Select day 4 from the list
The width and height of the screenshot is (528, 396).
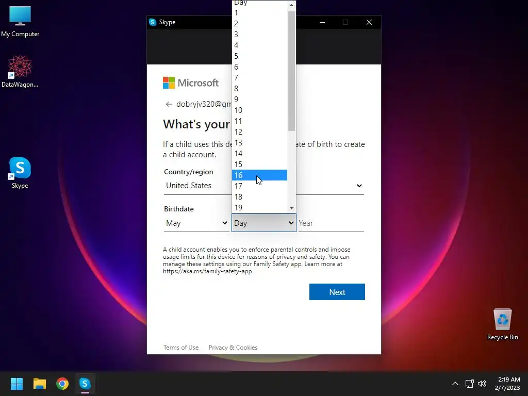259,45
